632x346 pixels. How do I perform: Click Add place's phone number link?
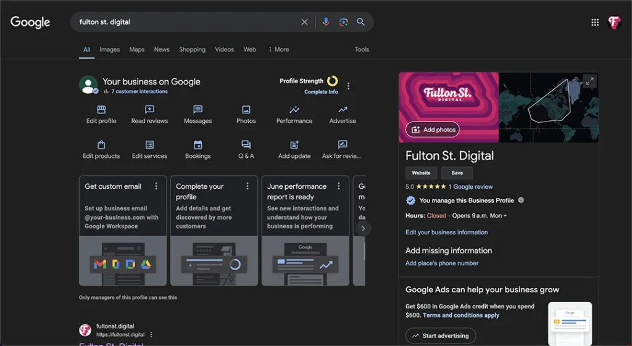[x=442, y=263]
